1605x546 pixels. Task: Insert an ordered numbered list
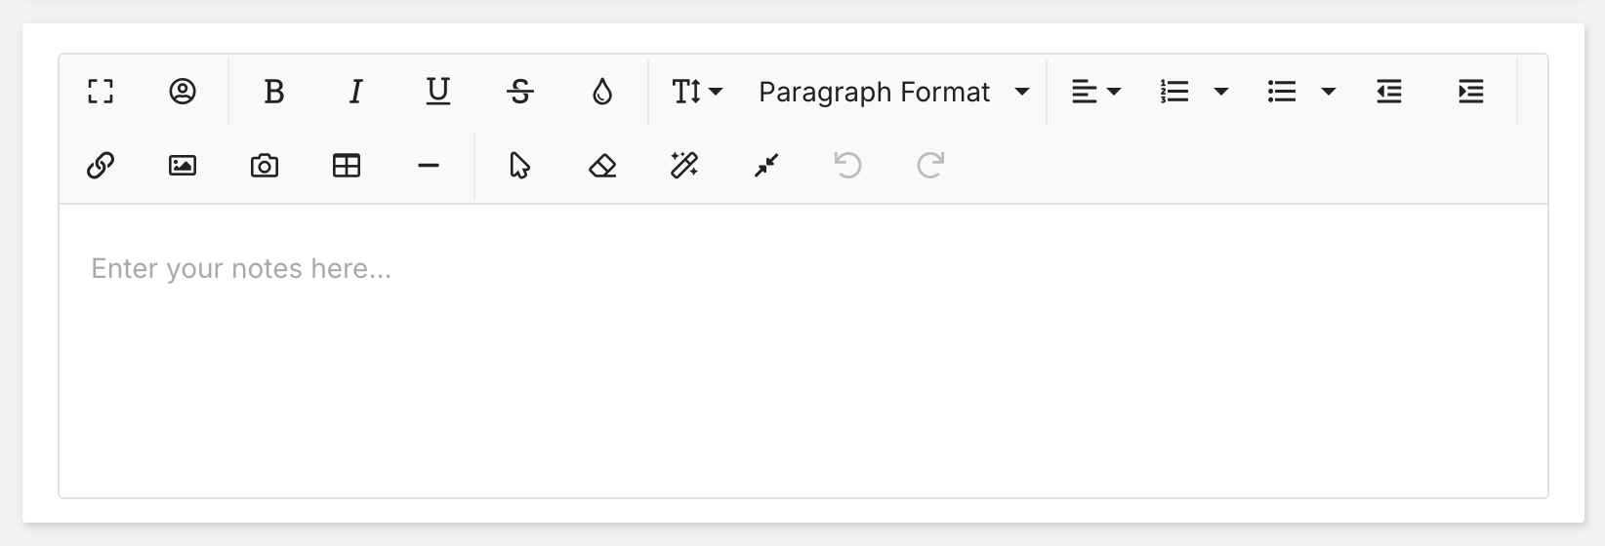coord(1174,92)
